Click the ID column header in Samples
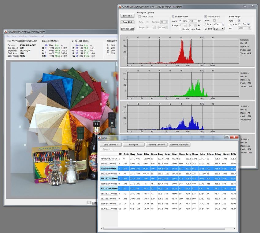 [x=121, y=154]
